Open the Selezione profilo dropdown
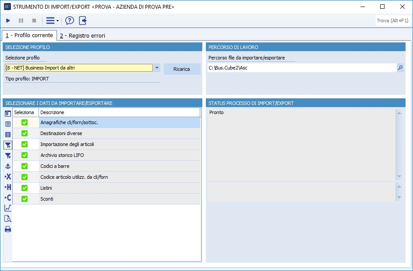 pyautogui.click(x=157, y=68)
